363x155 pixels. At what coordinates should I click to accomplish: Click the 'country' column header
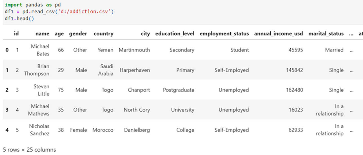pyautogui.click(x=103, y=34)
